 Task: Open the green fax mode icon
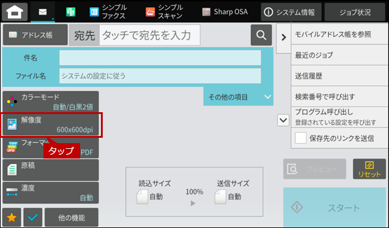point(71,12)
